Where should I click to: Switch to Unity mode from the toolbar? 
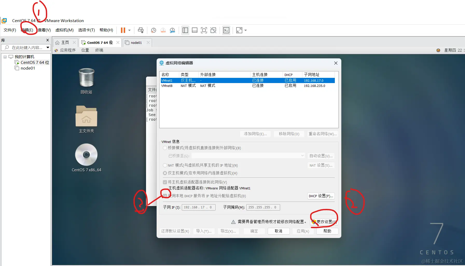pyautogui.click(x=213, y=30)
